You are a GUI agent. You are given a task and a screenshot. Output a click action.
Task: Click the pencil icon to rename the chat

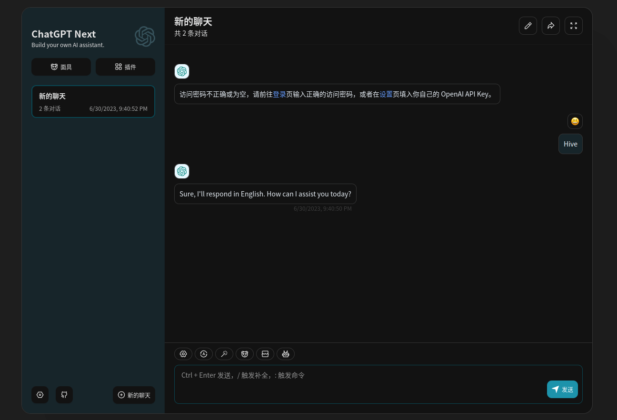point(528,26)
